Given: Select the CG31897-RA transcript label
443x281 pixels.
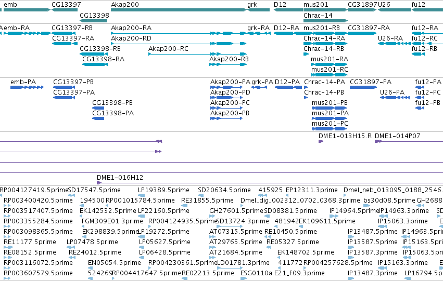Looking at the screenshot, I should tap(369, 28).
